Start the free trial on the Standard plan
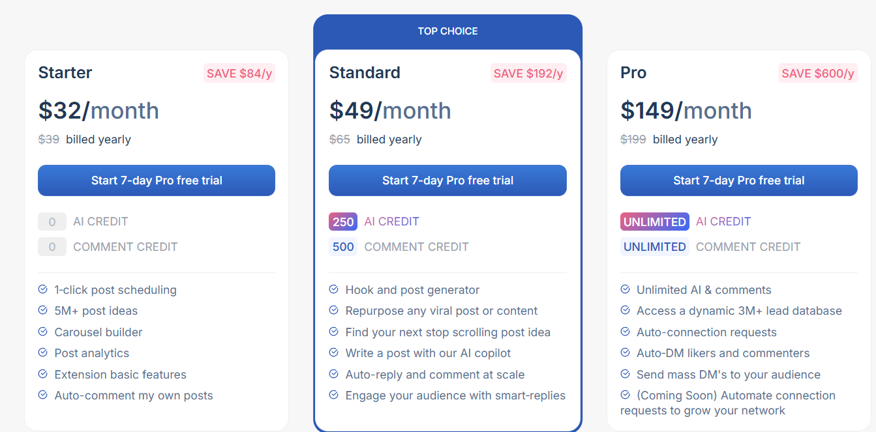 (x=447, y=180)
